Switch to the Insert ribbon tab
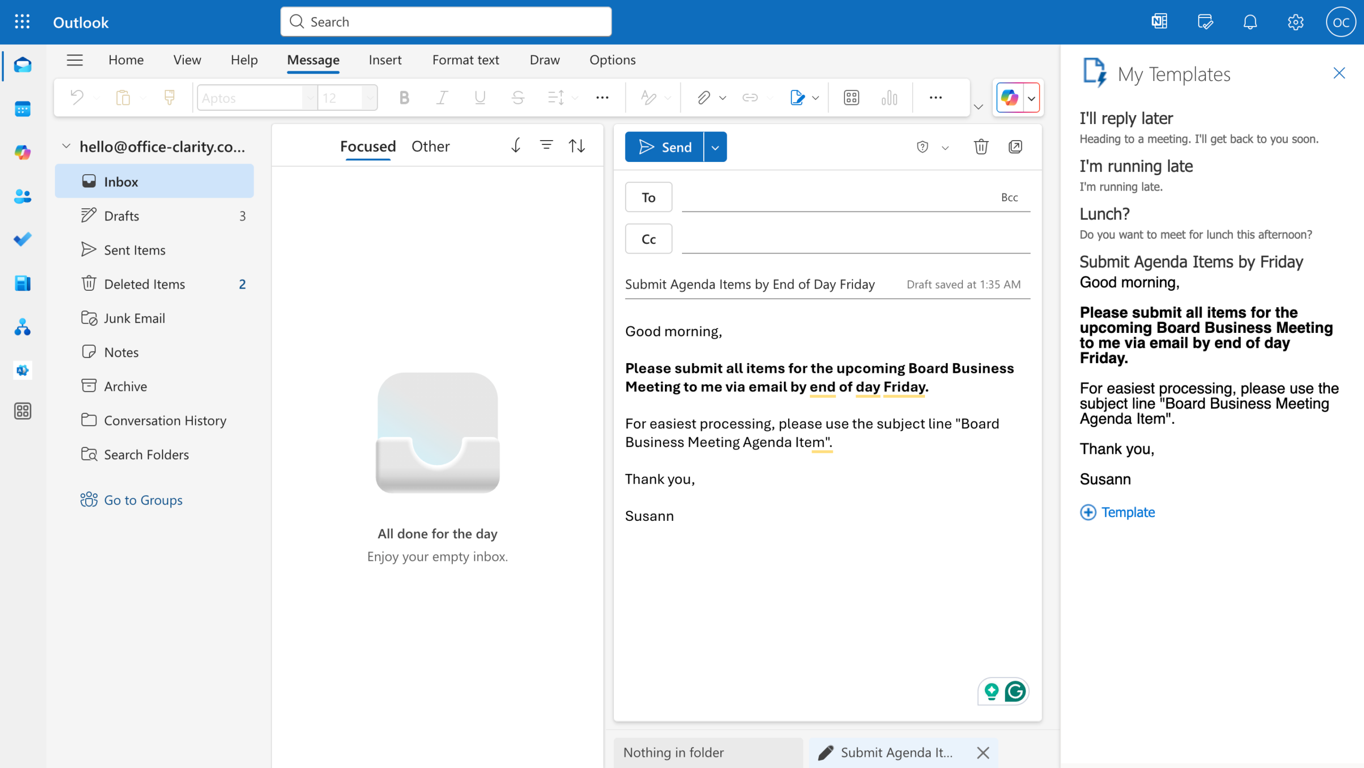 click(385, 60)
